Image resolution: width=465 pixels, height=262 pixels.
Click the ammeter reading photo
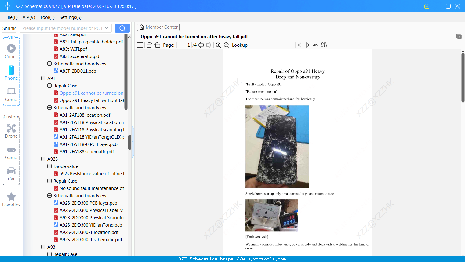(x=272, y=216)
